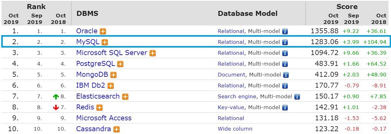
Task: Select MongoDB's +48.90 yearly change
Action: point(376,75)
